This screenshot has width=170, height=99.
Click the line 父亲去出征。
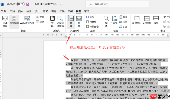73,75
